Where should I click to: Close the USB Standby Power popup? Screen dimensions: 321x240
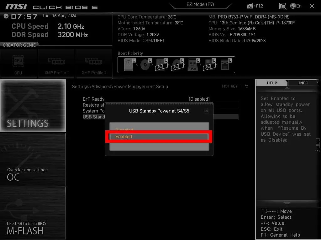coord(206,111)
